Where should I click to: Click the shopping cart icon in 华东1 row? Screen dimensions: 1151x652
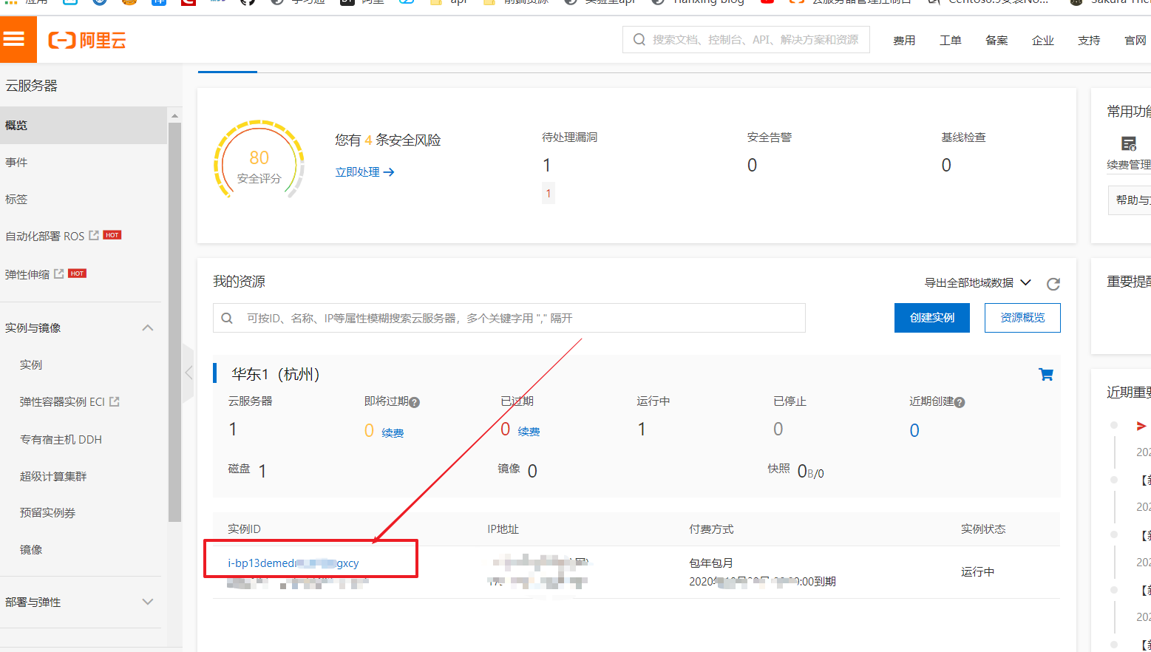(x=1045, y=374)
